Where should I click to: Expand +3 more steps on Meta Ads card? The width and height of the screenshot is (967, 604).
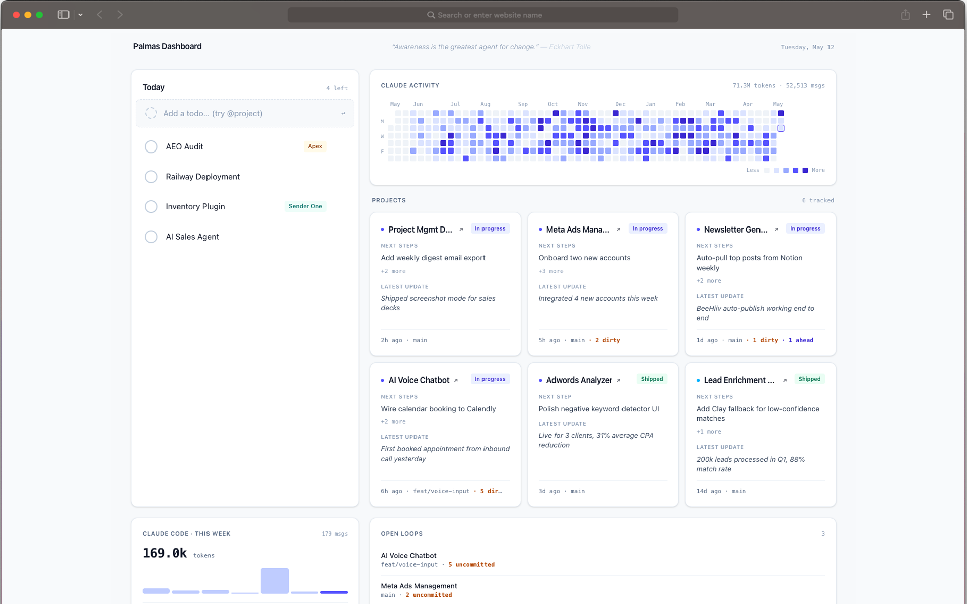point(551,271)
